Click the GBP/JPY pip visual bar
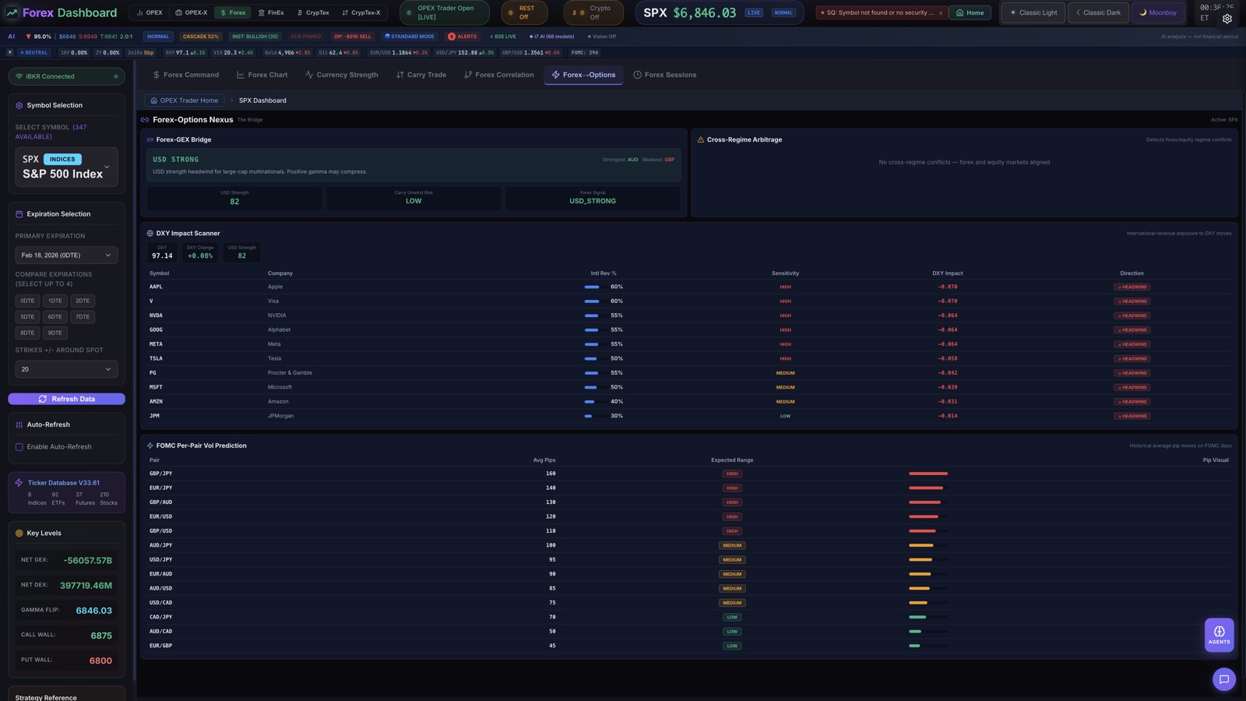 coord(927,473)
